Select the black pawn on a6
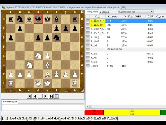The width and height of the screenshot is (166, 125). [x=11, y=37]
